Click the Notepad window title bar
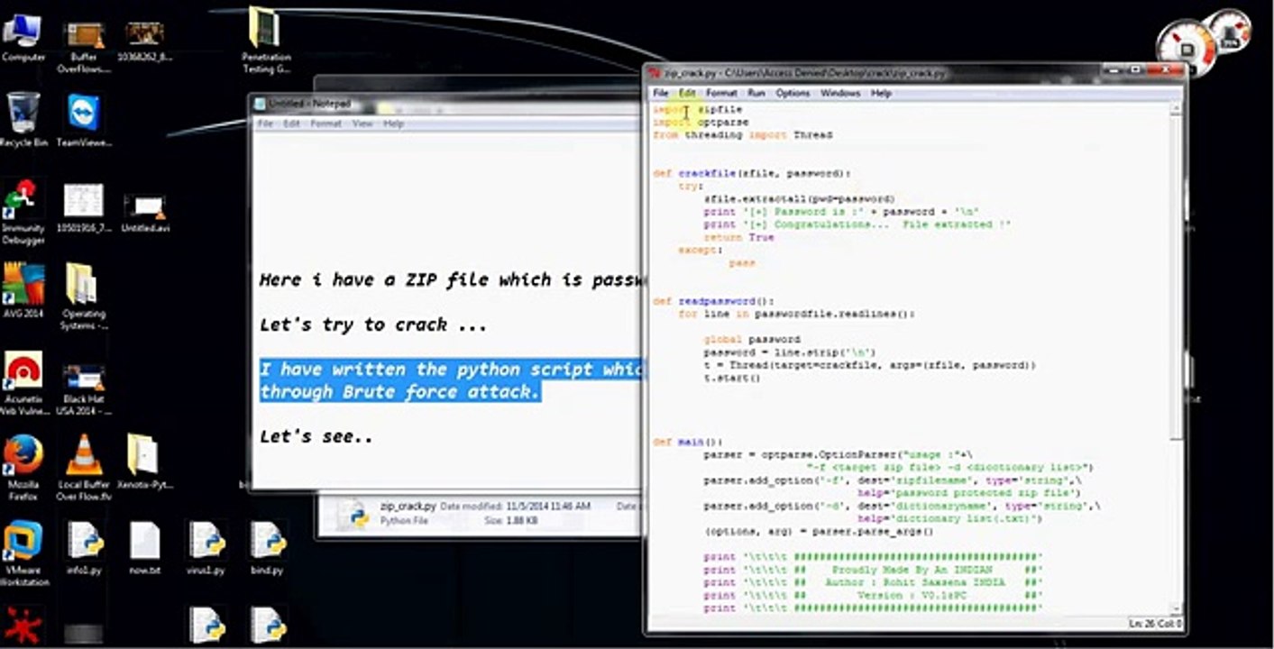The height and width of the screenshot is (649, 1274). (446, 104)
